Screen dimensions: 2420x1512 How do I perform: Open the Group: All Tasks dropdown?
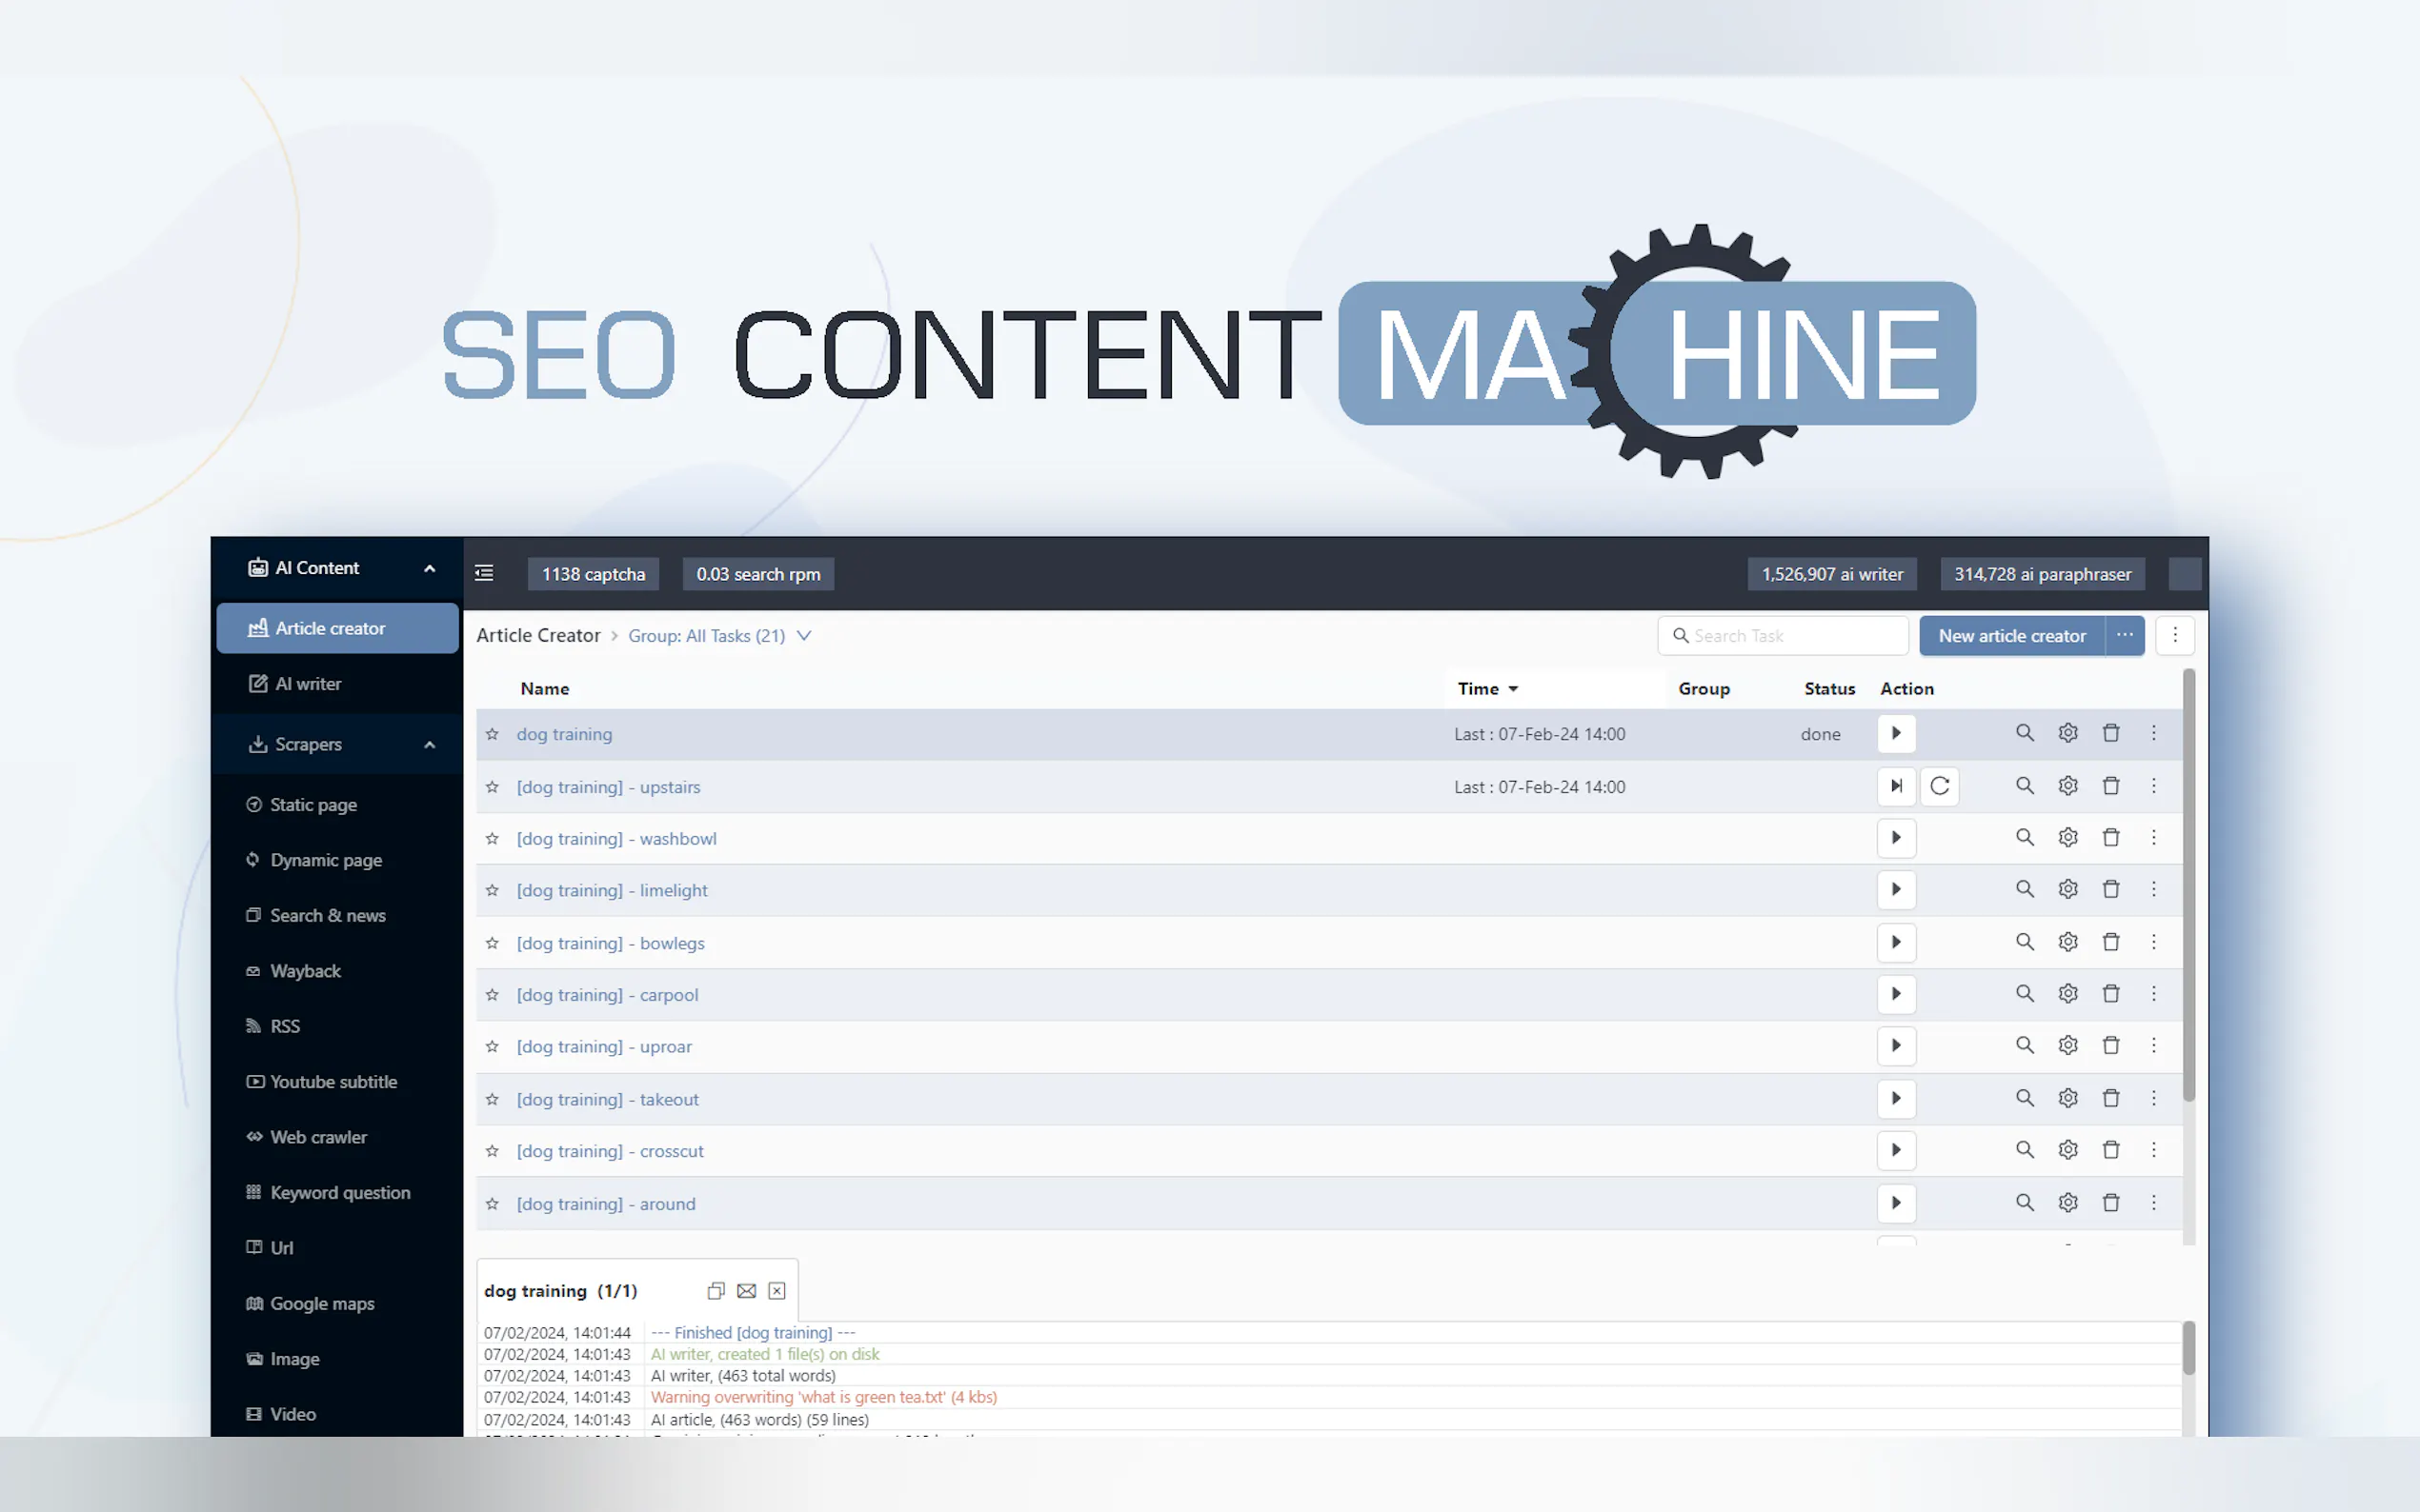point(803,635)
